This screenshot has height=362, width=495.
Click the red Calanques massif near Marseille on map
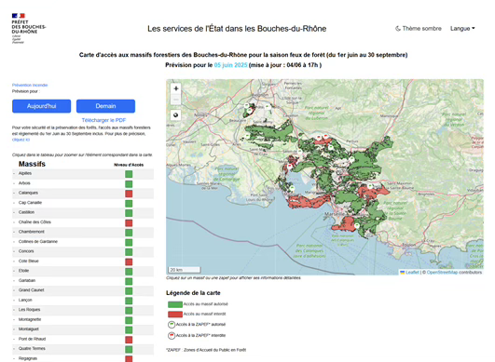point(345,223)
